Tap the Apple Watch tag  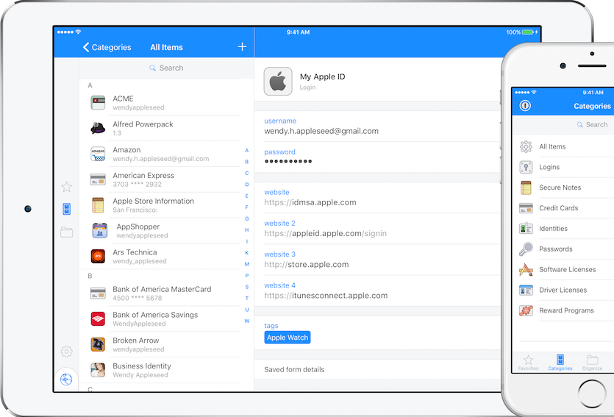(288, 338)
